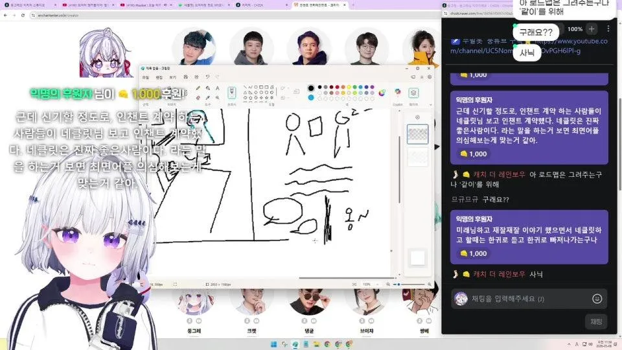Add a new layer with the plus icon

(417, 117)
